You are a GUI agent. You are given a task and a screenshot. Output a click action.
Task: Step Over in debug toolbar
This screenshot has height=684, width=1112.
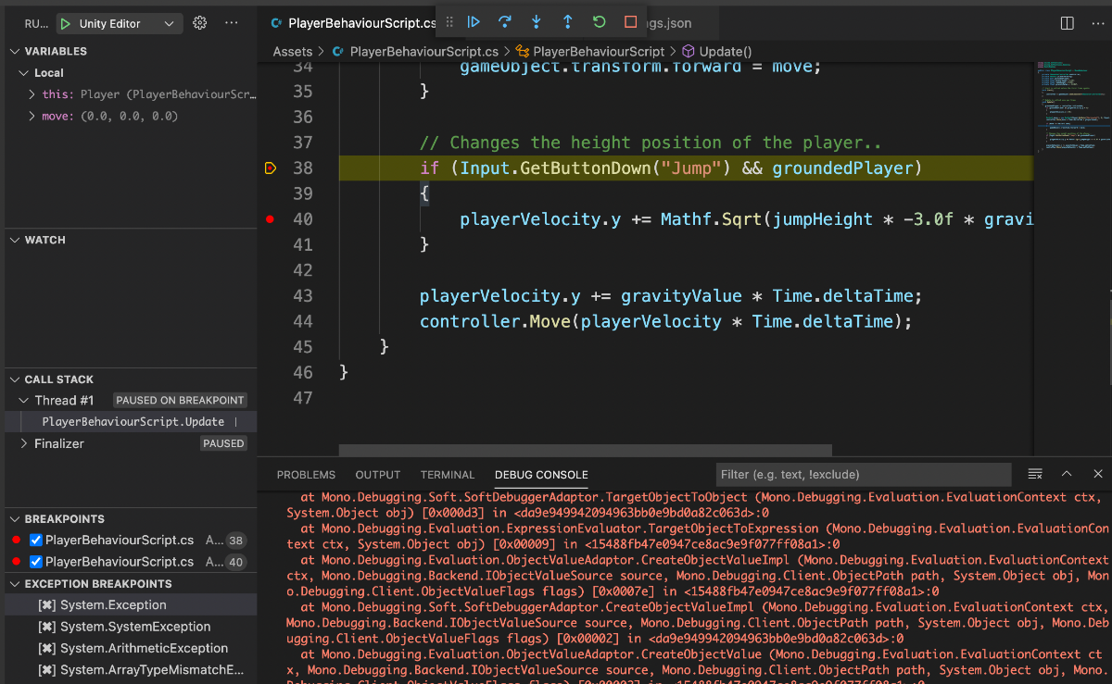(x=505, y=22)
